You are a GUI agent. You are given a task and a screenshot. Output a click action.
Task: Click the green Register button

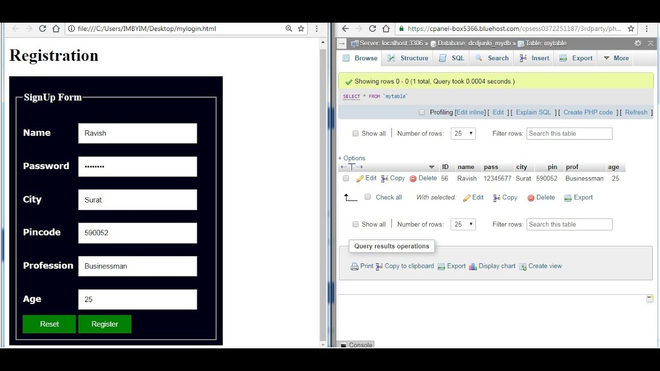click(x=105, y=324)
